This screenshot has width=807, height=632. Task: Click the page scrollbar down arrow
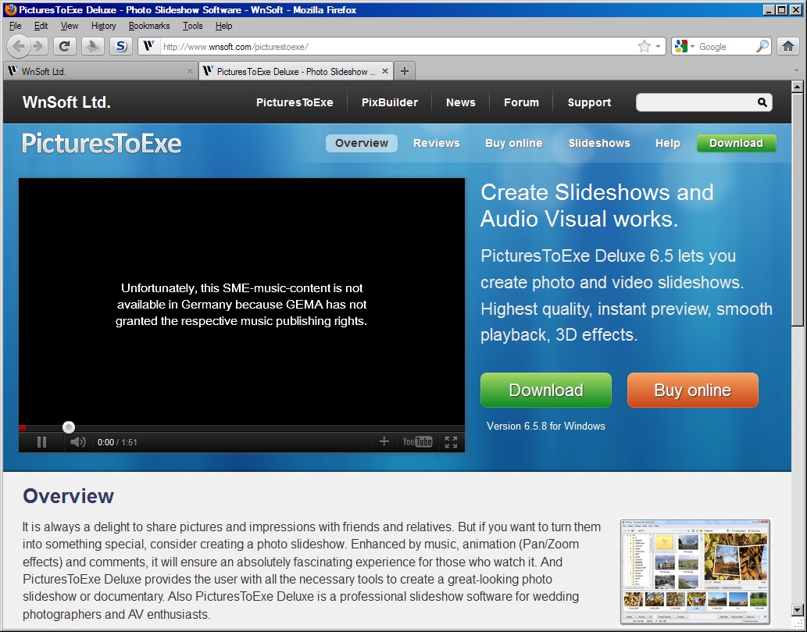tap(797, 609)
